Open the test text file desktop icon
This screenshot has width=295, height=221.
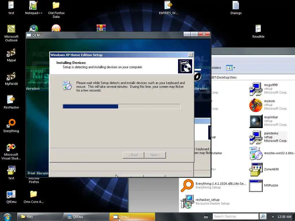[x=11, y=7]
